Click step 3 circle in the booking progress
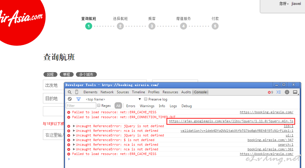This screenshot has width=305, height=168. point(152,26)
